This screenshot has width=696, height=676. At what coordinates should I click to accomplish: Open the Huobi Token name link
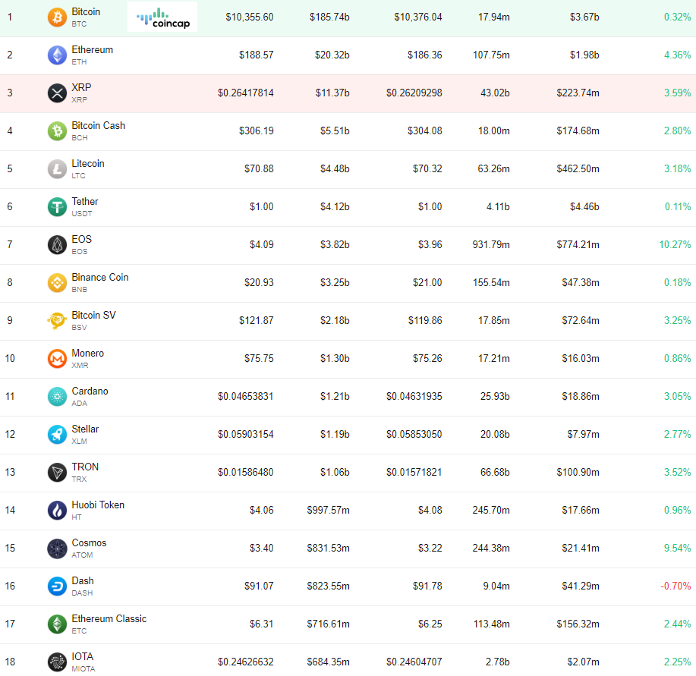98,505
